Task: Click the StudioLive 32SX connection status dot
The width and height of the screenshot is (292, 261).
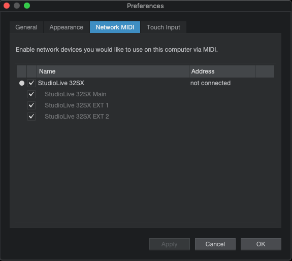Action: (22, 83)
